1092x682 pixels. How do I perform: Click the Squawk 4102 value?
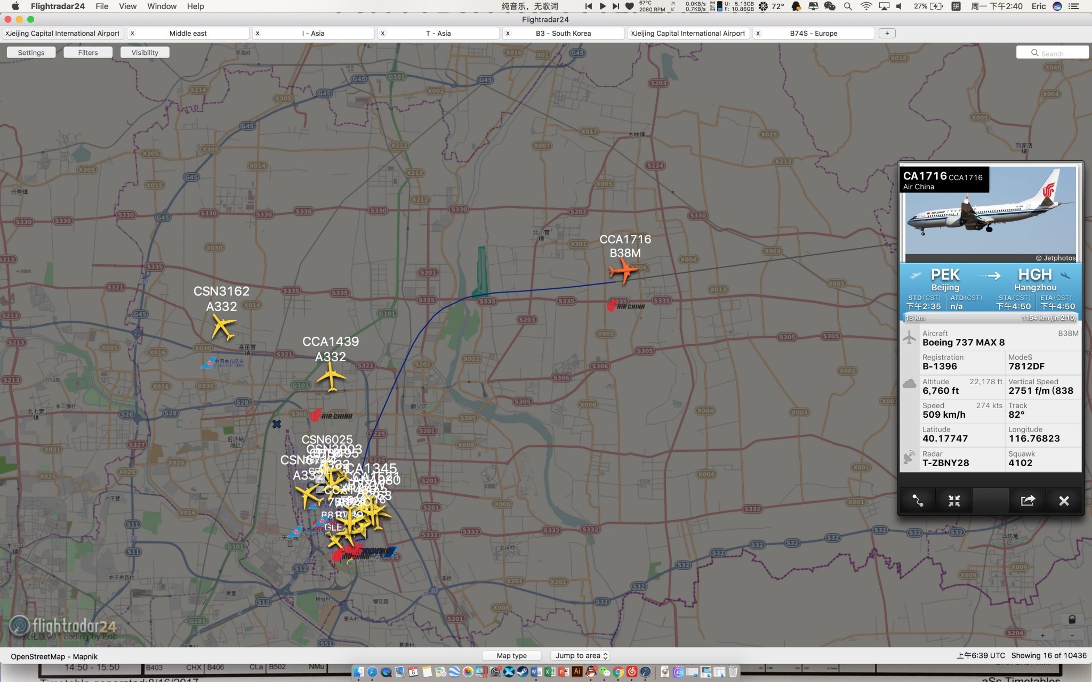(1020, 463)
